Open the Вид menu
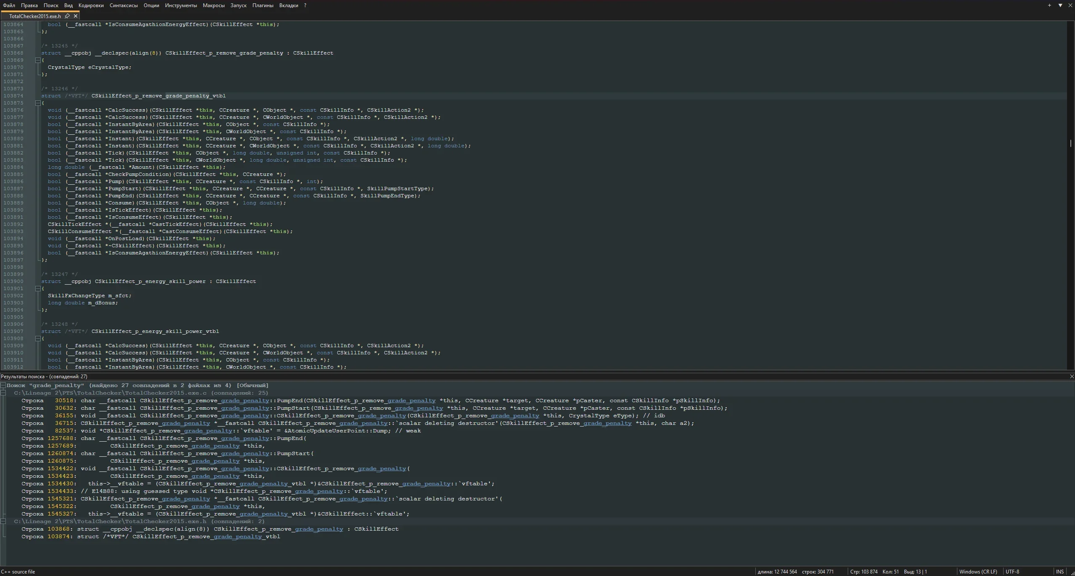The width and height of the screenshot is (1075, 576). 68,5
